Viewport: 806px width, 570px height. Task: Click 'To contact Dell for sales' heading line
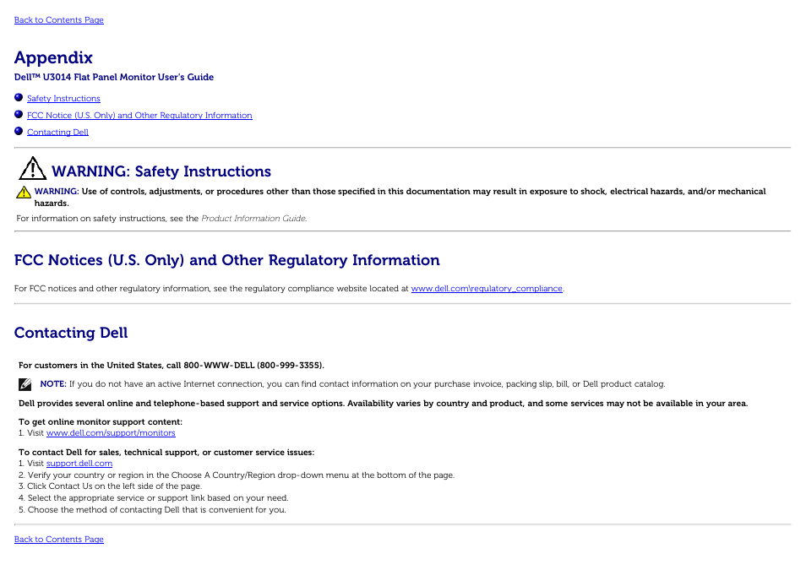click(x=166, y=453)
